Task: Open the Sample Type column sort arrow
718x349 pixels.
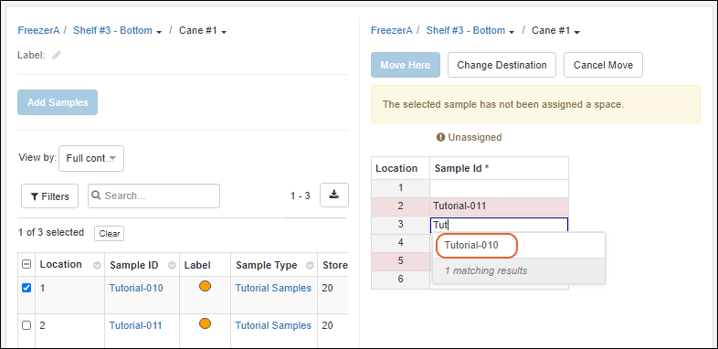Action: [x=310, y=265]
